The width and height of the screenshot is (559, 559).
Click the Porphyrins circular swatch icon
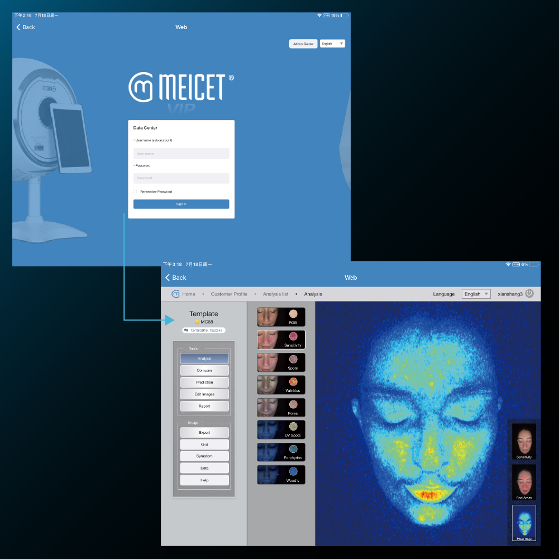pyautogui.click(x=293, y=449)
